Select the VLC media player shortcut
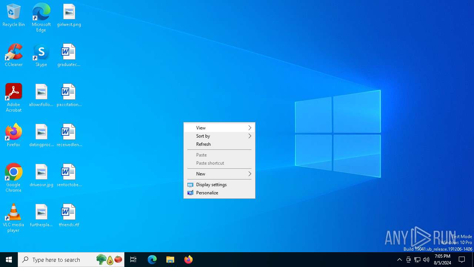 click(x=14, y=218)
